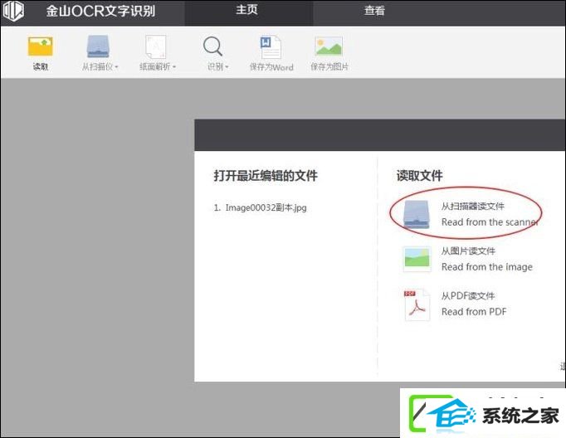566x438 pixels.
Task: Click the 金山OCR文字识别 title text
Action: [x=100, y=11]
